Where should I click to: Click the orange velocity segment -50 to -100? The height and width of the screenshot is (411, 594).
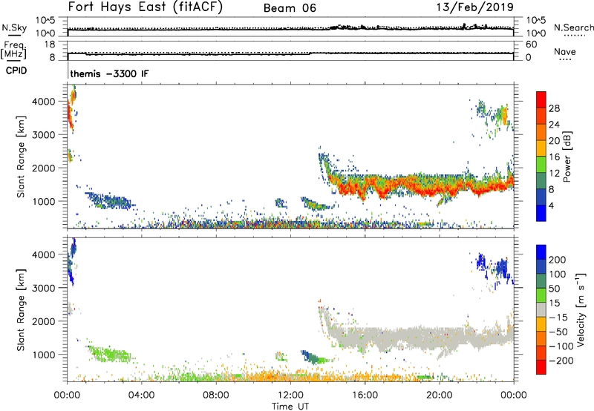[541, 338]
